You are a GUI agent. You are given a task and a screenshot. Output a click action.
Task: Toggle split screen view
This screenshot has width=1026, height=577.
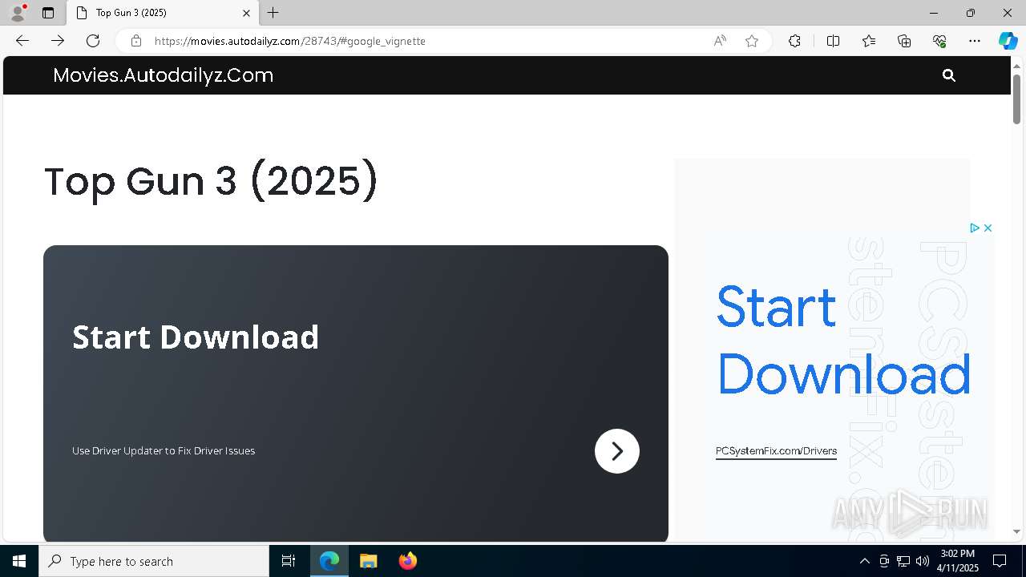coord(833,41)
